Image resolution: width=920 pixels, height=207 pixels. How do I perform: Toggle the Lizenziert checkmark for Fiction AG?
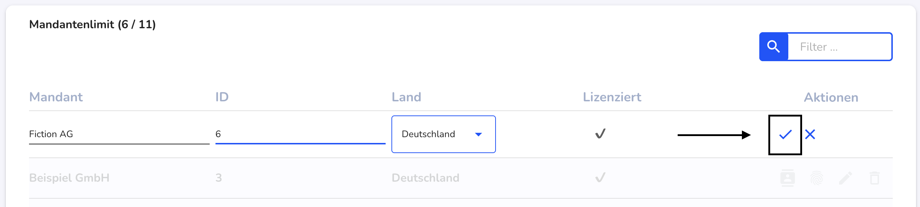pyautogui.click(x=600, y=134)
